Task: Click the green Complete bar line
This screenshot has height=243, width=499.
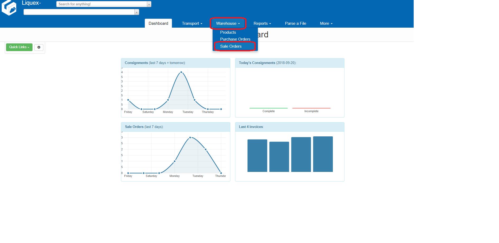Action: [x=268, y=108]
